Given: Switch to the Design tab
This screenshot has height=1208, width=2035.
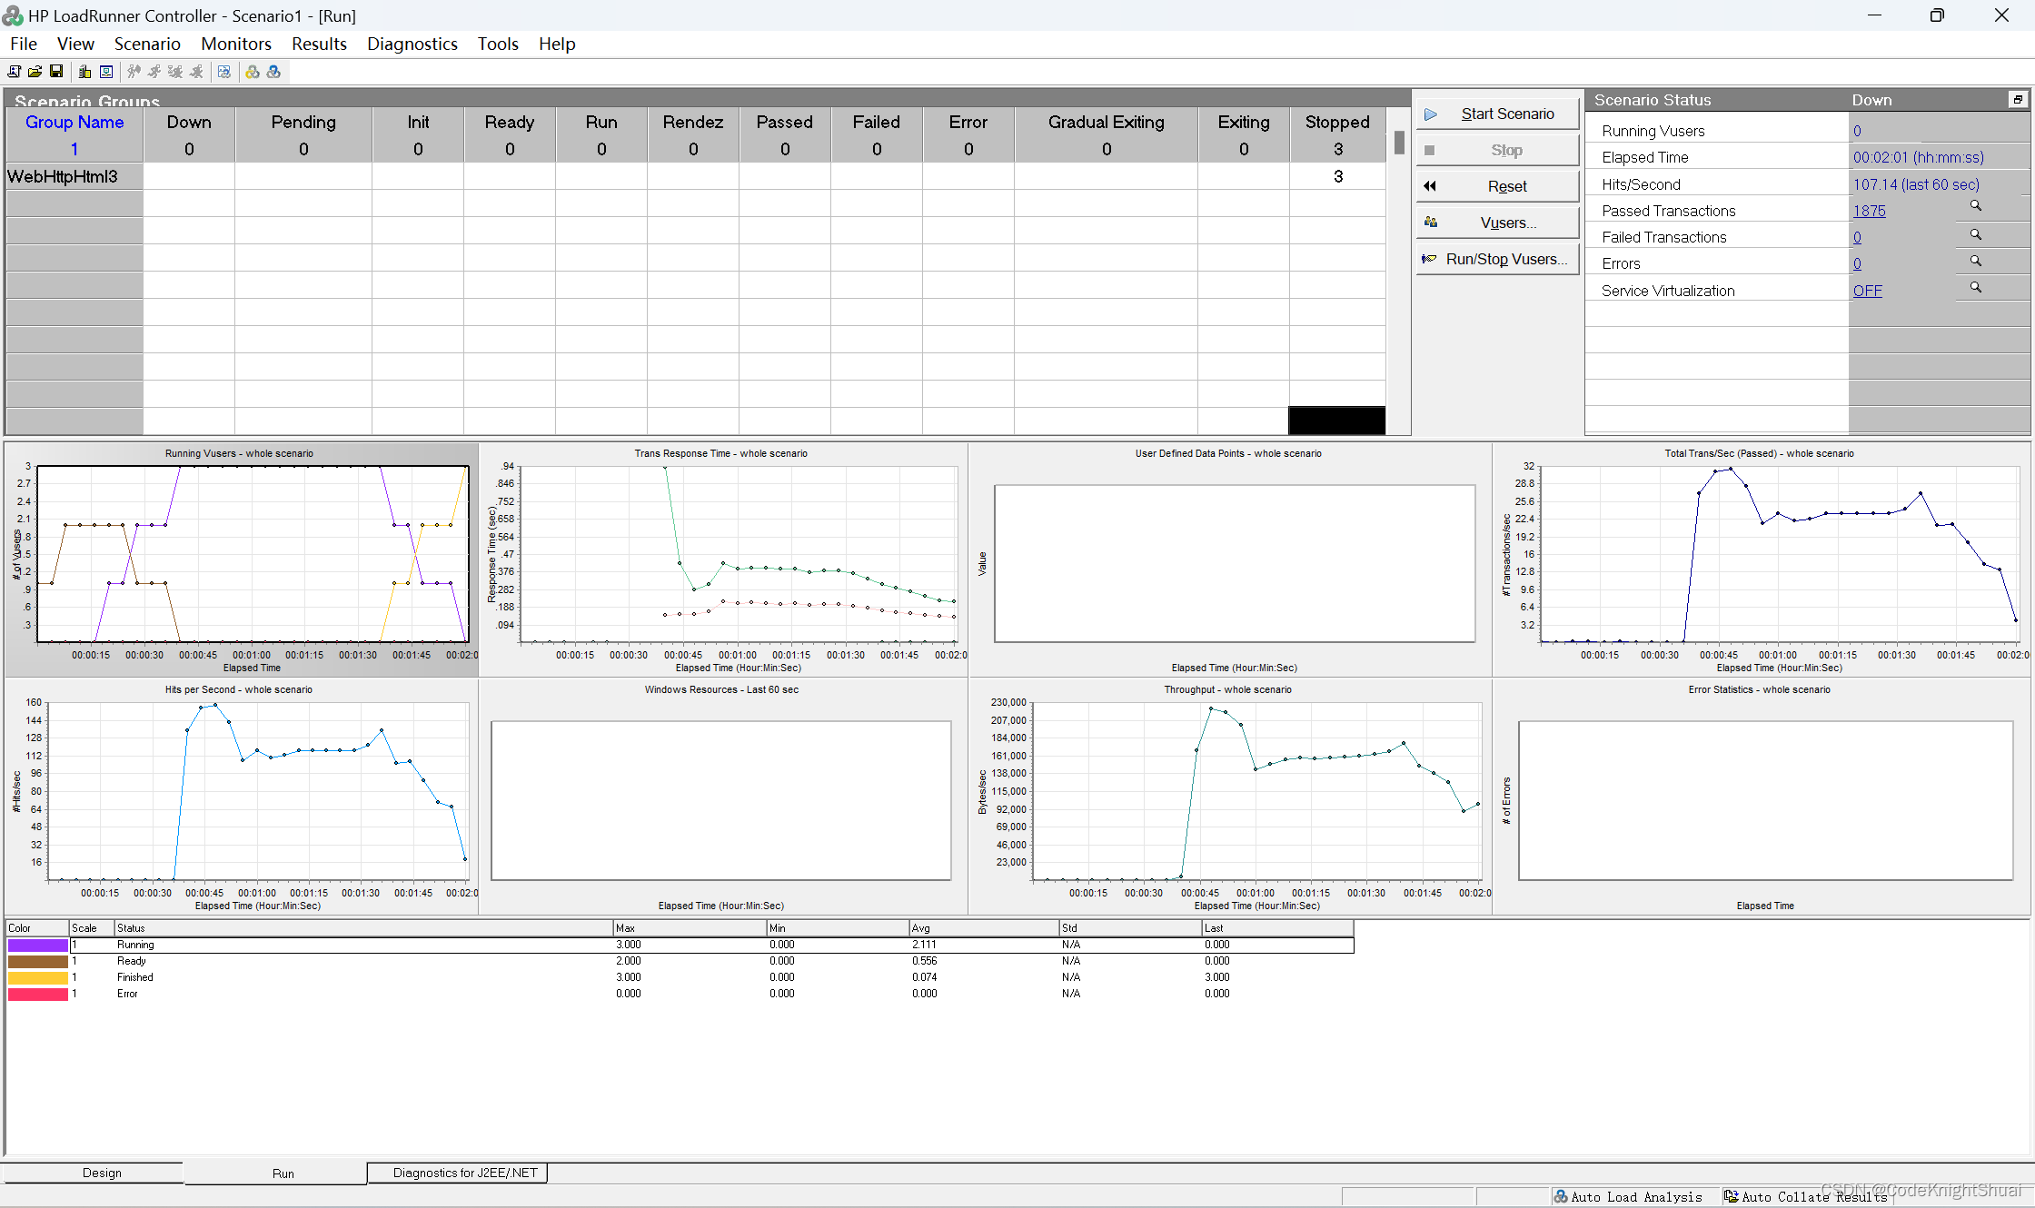Looking at the screenshot, I should click(x=102, y=1173).
